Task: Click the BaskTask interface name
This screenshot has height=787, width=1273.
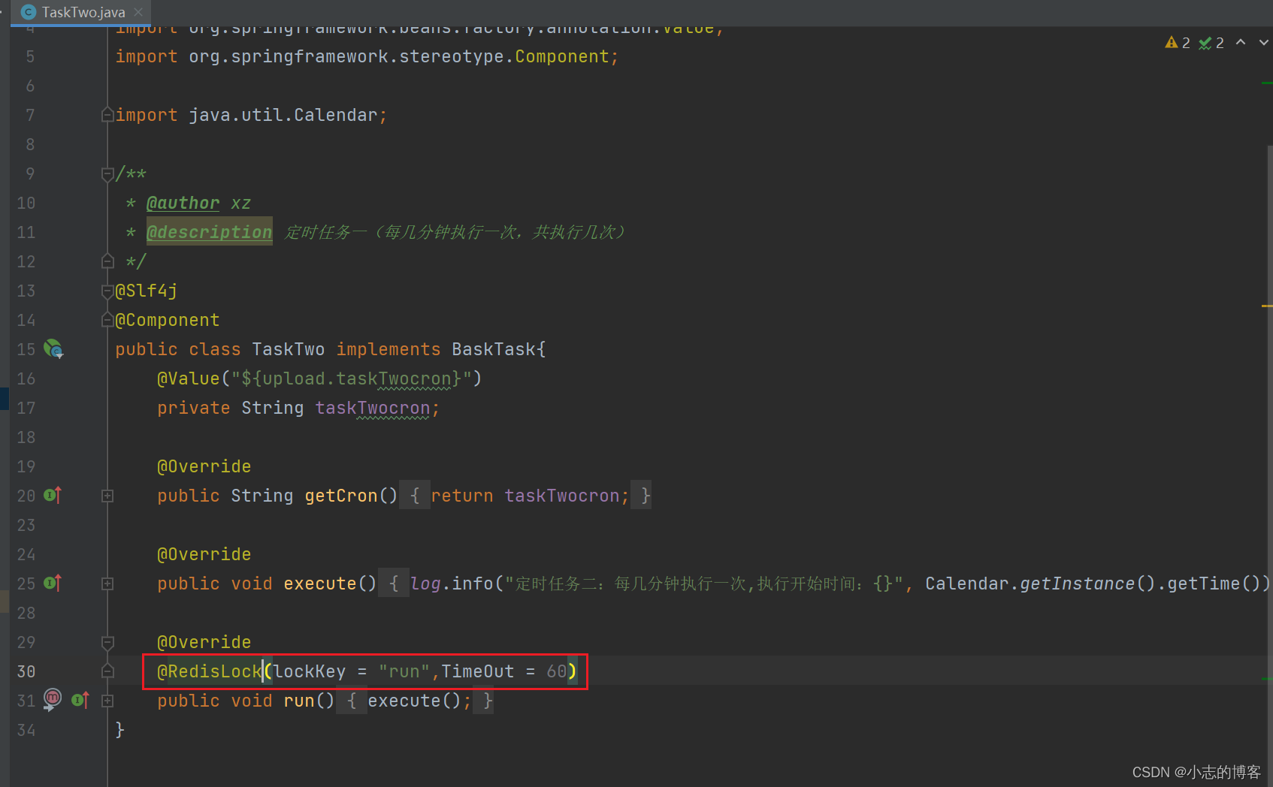Action: point(494,349)
